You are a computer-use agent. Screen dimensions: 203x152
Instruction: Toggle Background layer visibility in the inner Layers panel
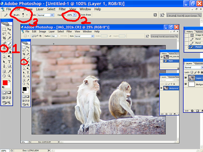[x=162, y=88]
